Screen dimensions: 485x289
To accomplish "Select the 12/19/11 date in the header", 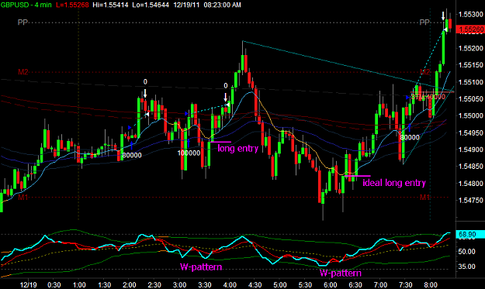I will (186, 5).
